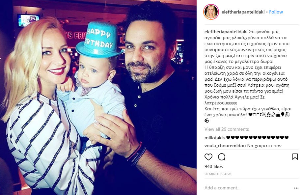Viewport: 301px width, 195px height.
Task: Open voula_chouremidou commenter profile
Action: (225, 146)
